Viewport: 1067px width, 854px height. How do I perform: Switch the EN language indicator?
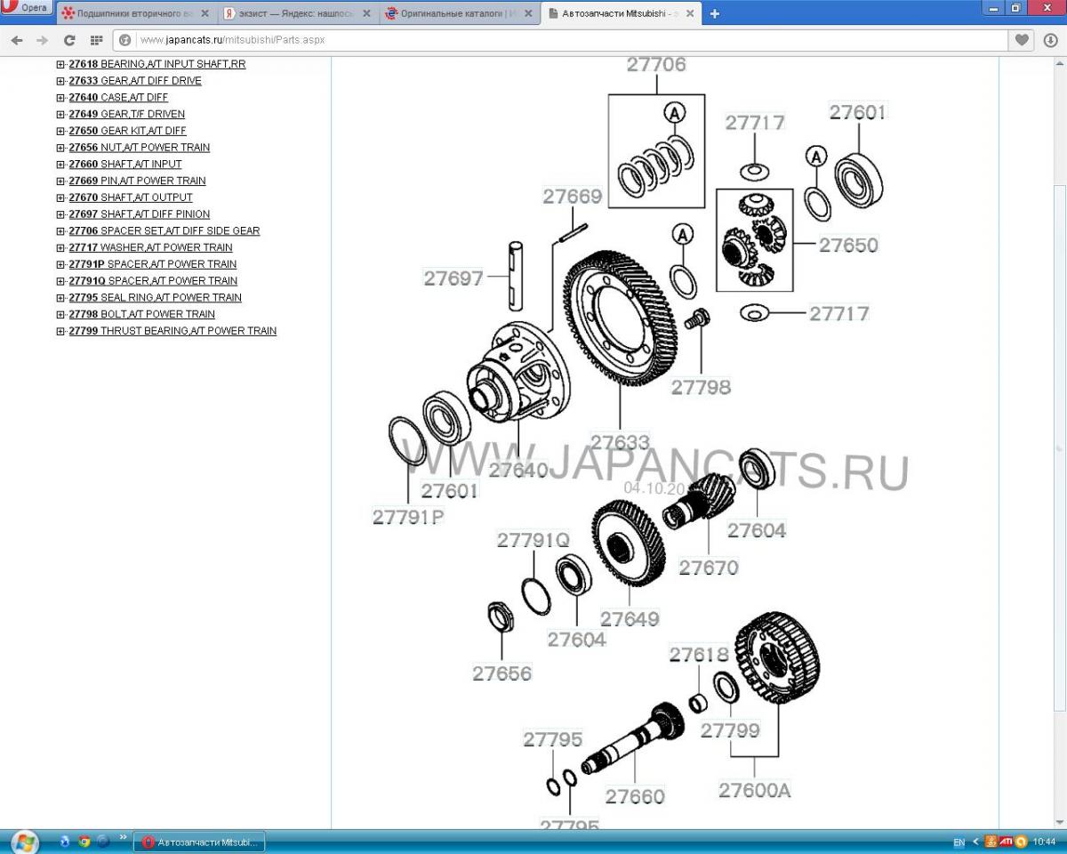[x=959, y=842]
